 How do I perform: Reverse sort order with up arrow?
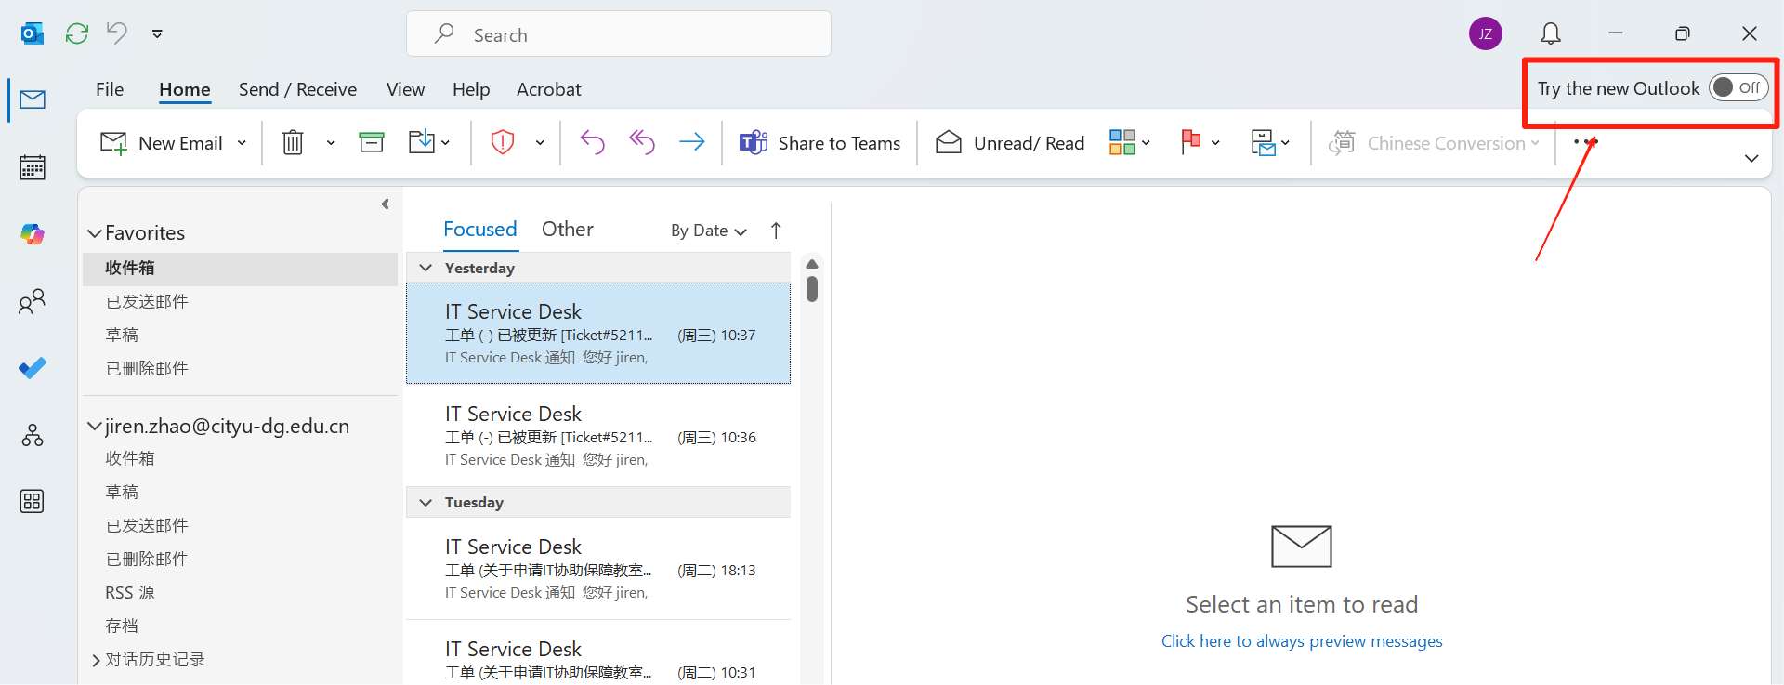[776, 231]
